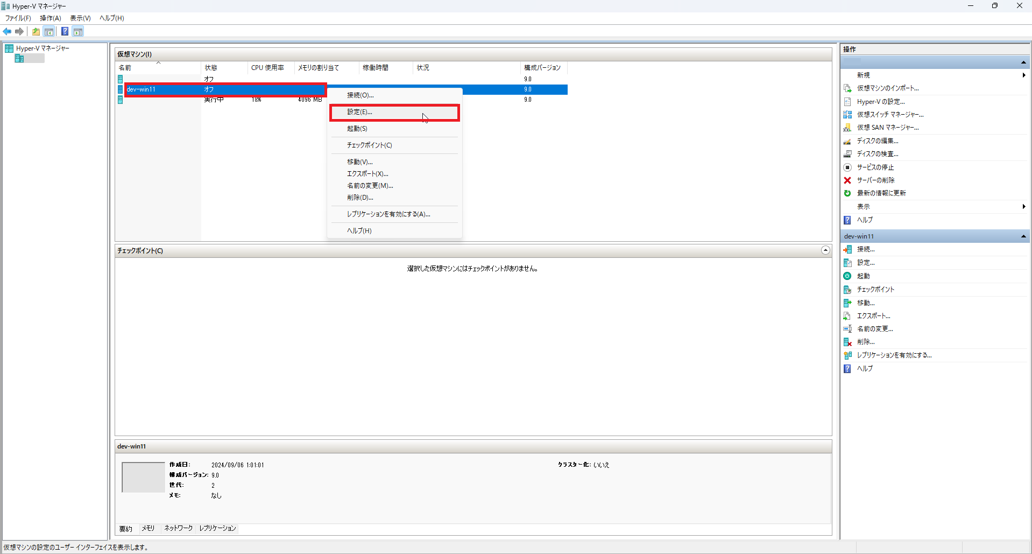1032x554 pixels.
Task: Toggle the action pane toolbar icon
Action: pos(78,31)
